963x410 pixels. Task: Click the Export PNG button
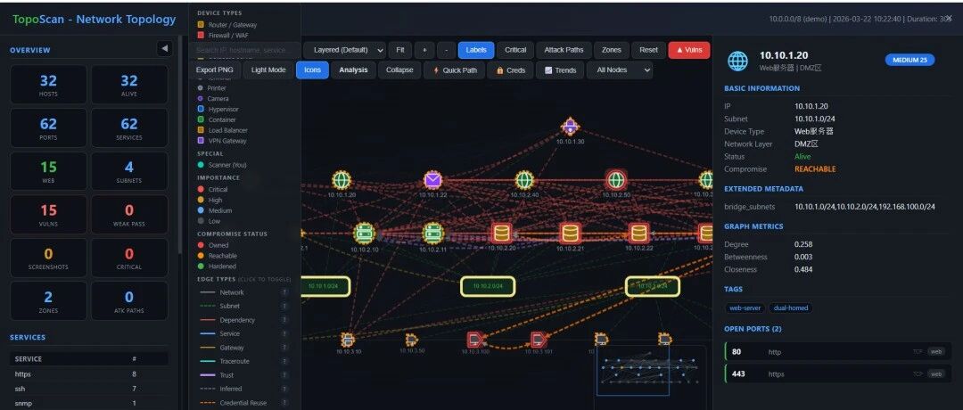tap(214, 70)
